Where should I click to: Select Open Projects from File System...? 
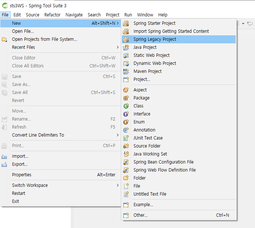coord(60,39)
